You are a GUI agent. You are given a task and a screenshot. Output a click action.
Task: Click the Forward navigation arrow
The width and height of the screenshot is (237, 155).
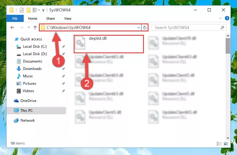tap(22, 27)
